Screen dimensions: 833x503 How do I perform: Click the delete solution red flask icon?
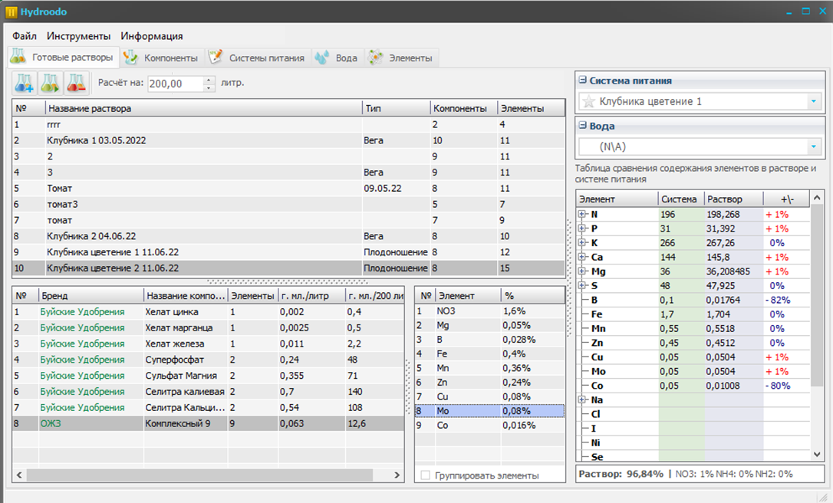point(75,83)
